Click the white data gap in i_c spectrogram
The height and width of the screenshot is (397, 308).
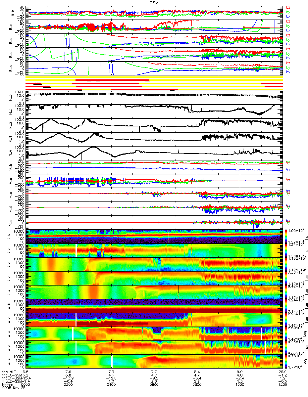pyautogui.click(x=76, y=250)
